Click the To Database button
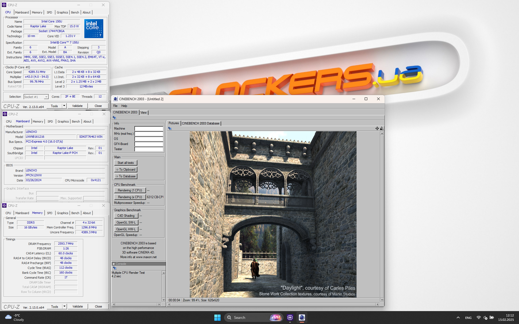The width and height of the screenshot is (519, 324). [x=126, y=176]
